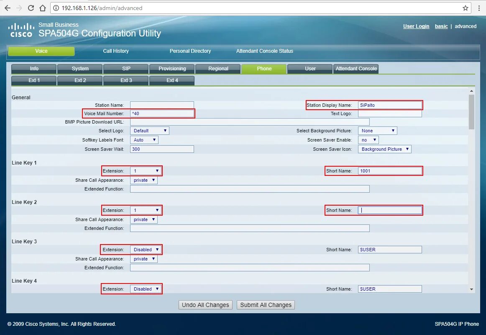486x335 pixels.
Task: Open the Ext 2 tab
Action: (x=80, y=80)
